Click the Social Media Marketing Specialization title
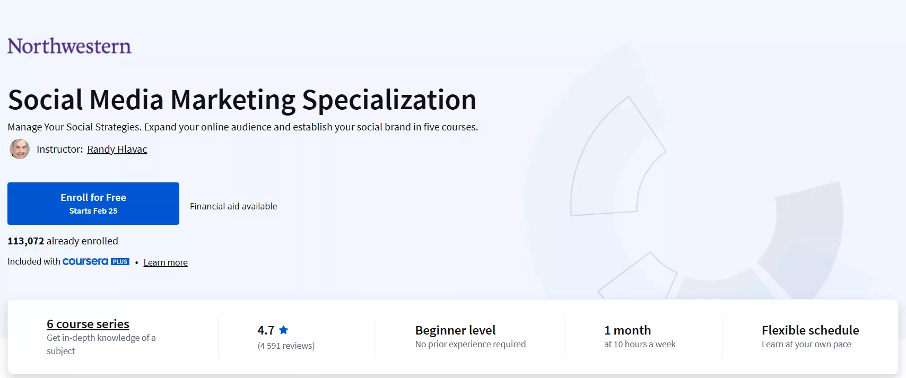 [x=242, y=100]
